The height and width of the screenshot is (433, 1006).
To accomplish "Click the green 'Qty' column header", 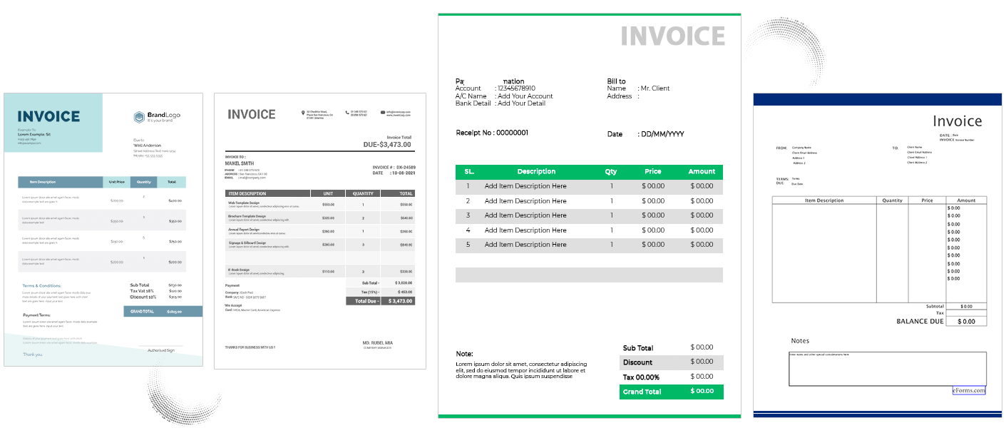I will tap(611, 171).
